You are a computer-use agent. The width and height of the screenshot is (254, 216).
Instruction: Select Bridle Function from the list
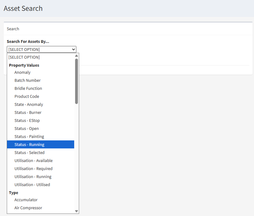click(28, 88)
